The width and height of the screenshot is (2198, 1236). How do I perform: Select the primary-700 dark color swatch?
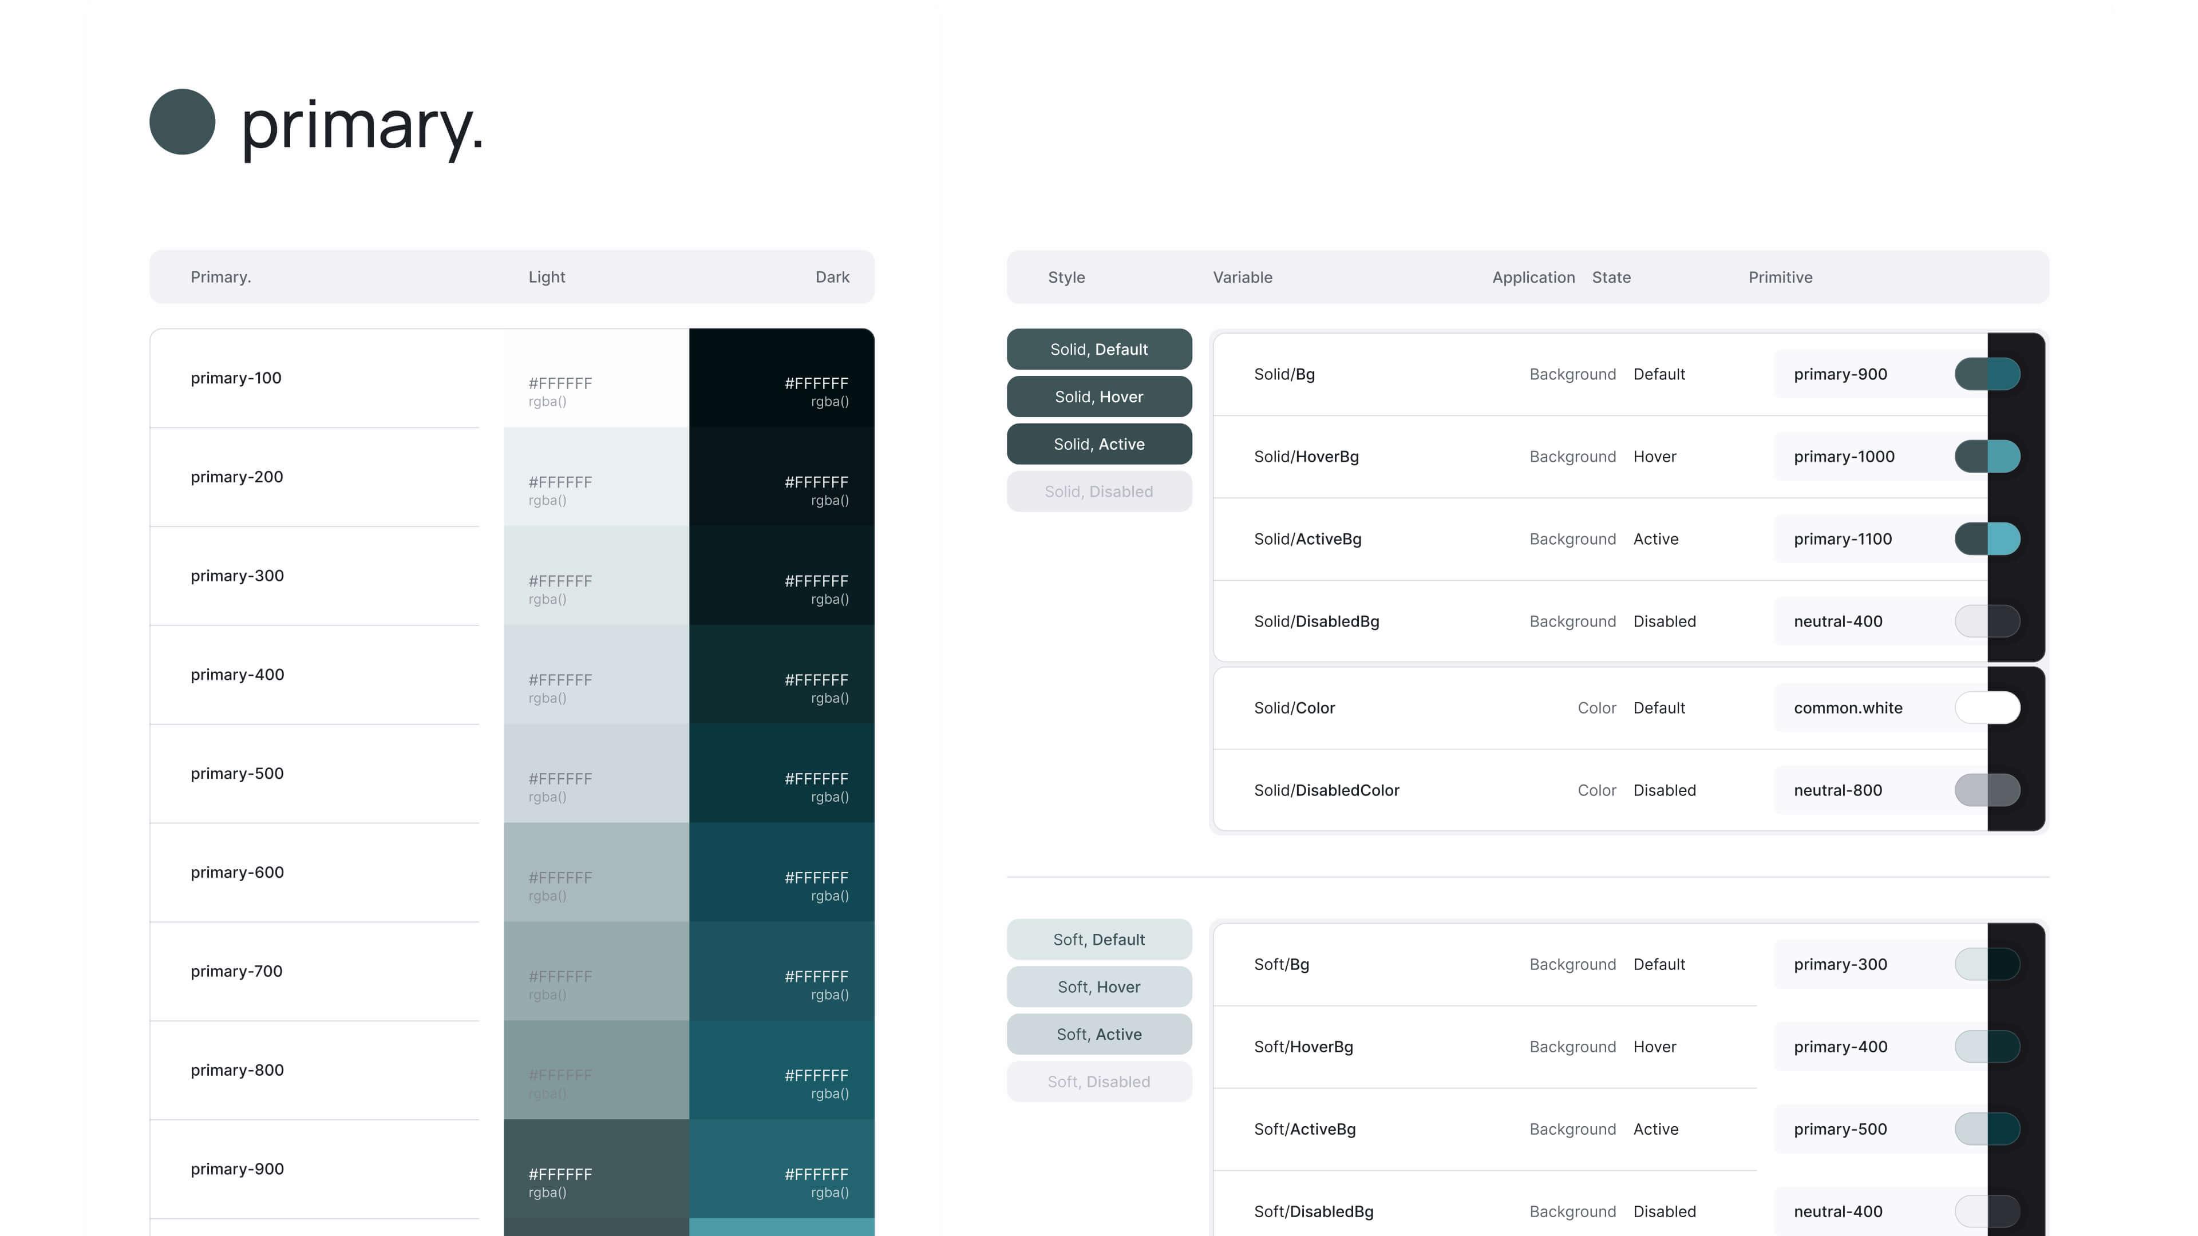[781, 972]
